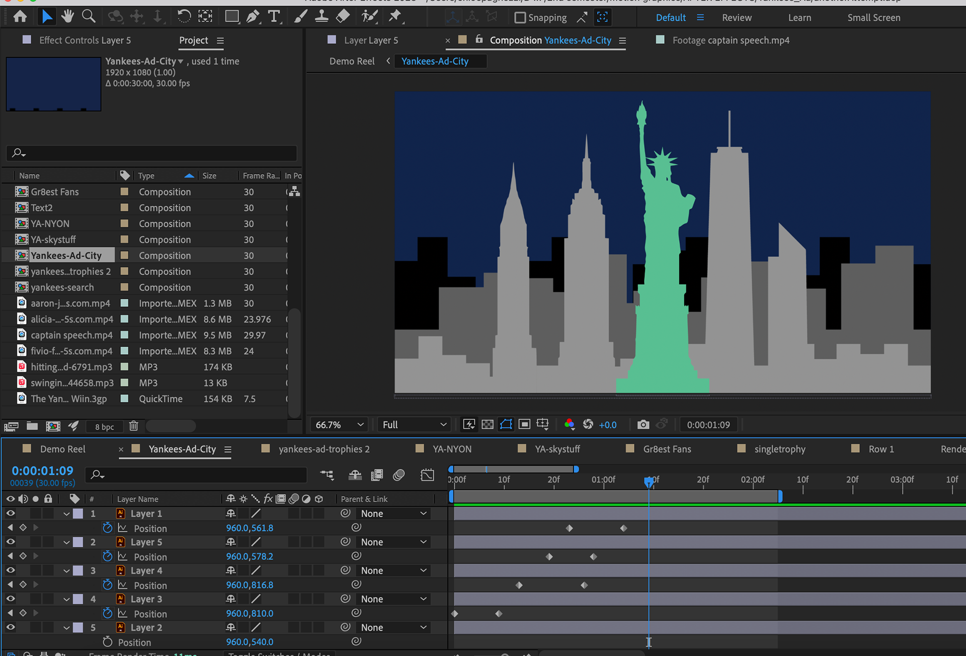Open the YA-NYON timeline tab

(452, 449)
